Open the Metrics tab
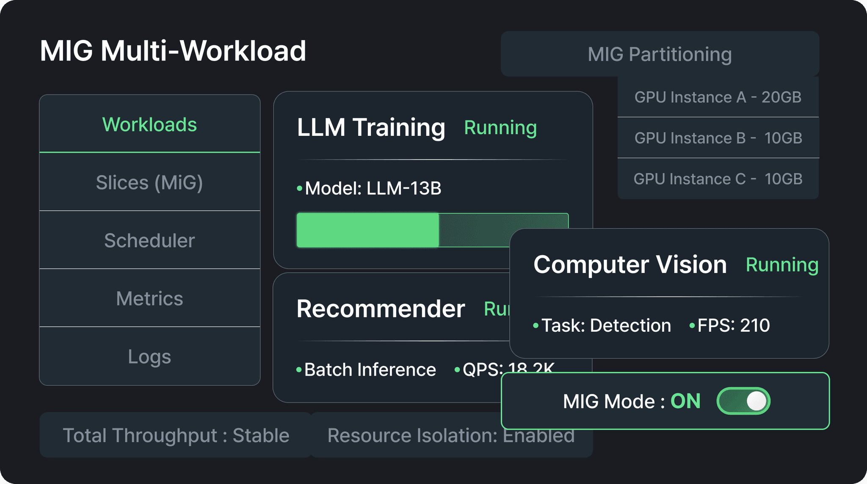The image size is (867, 484). (x=149, y=298)
